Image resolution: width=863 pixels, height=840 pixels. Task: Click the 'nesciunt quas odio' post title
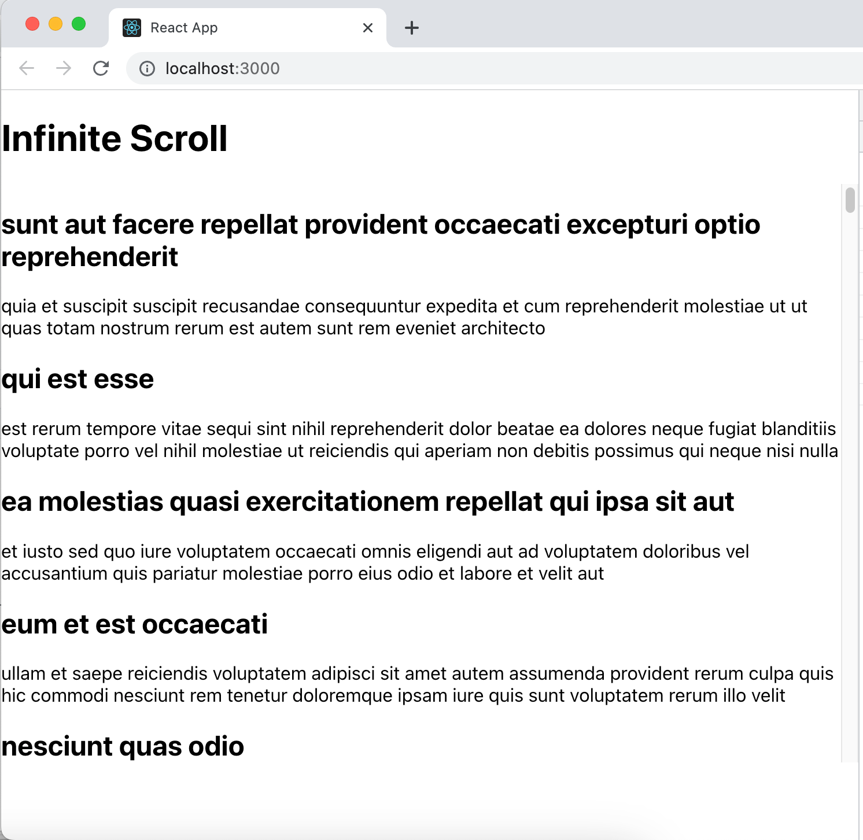(123, 747)
